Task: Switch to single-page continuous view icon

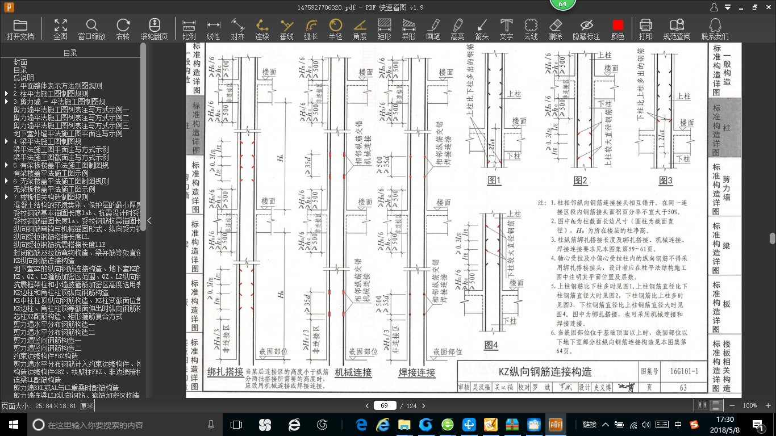Action: [x=716, y=405]
